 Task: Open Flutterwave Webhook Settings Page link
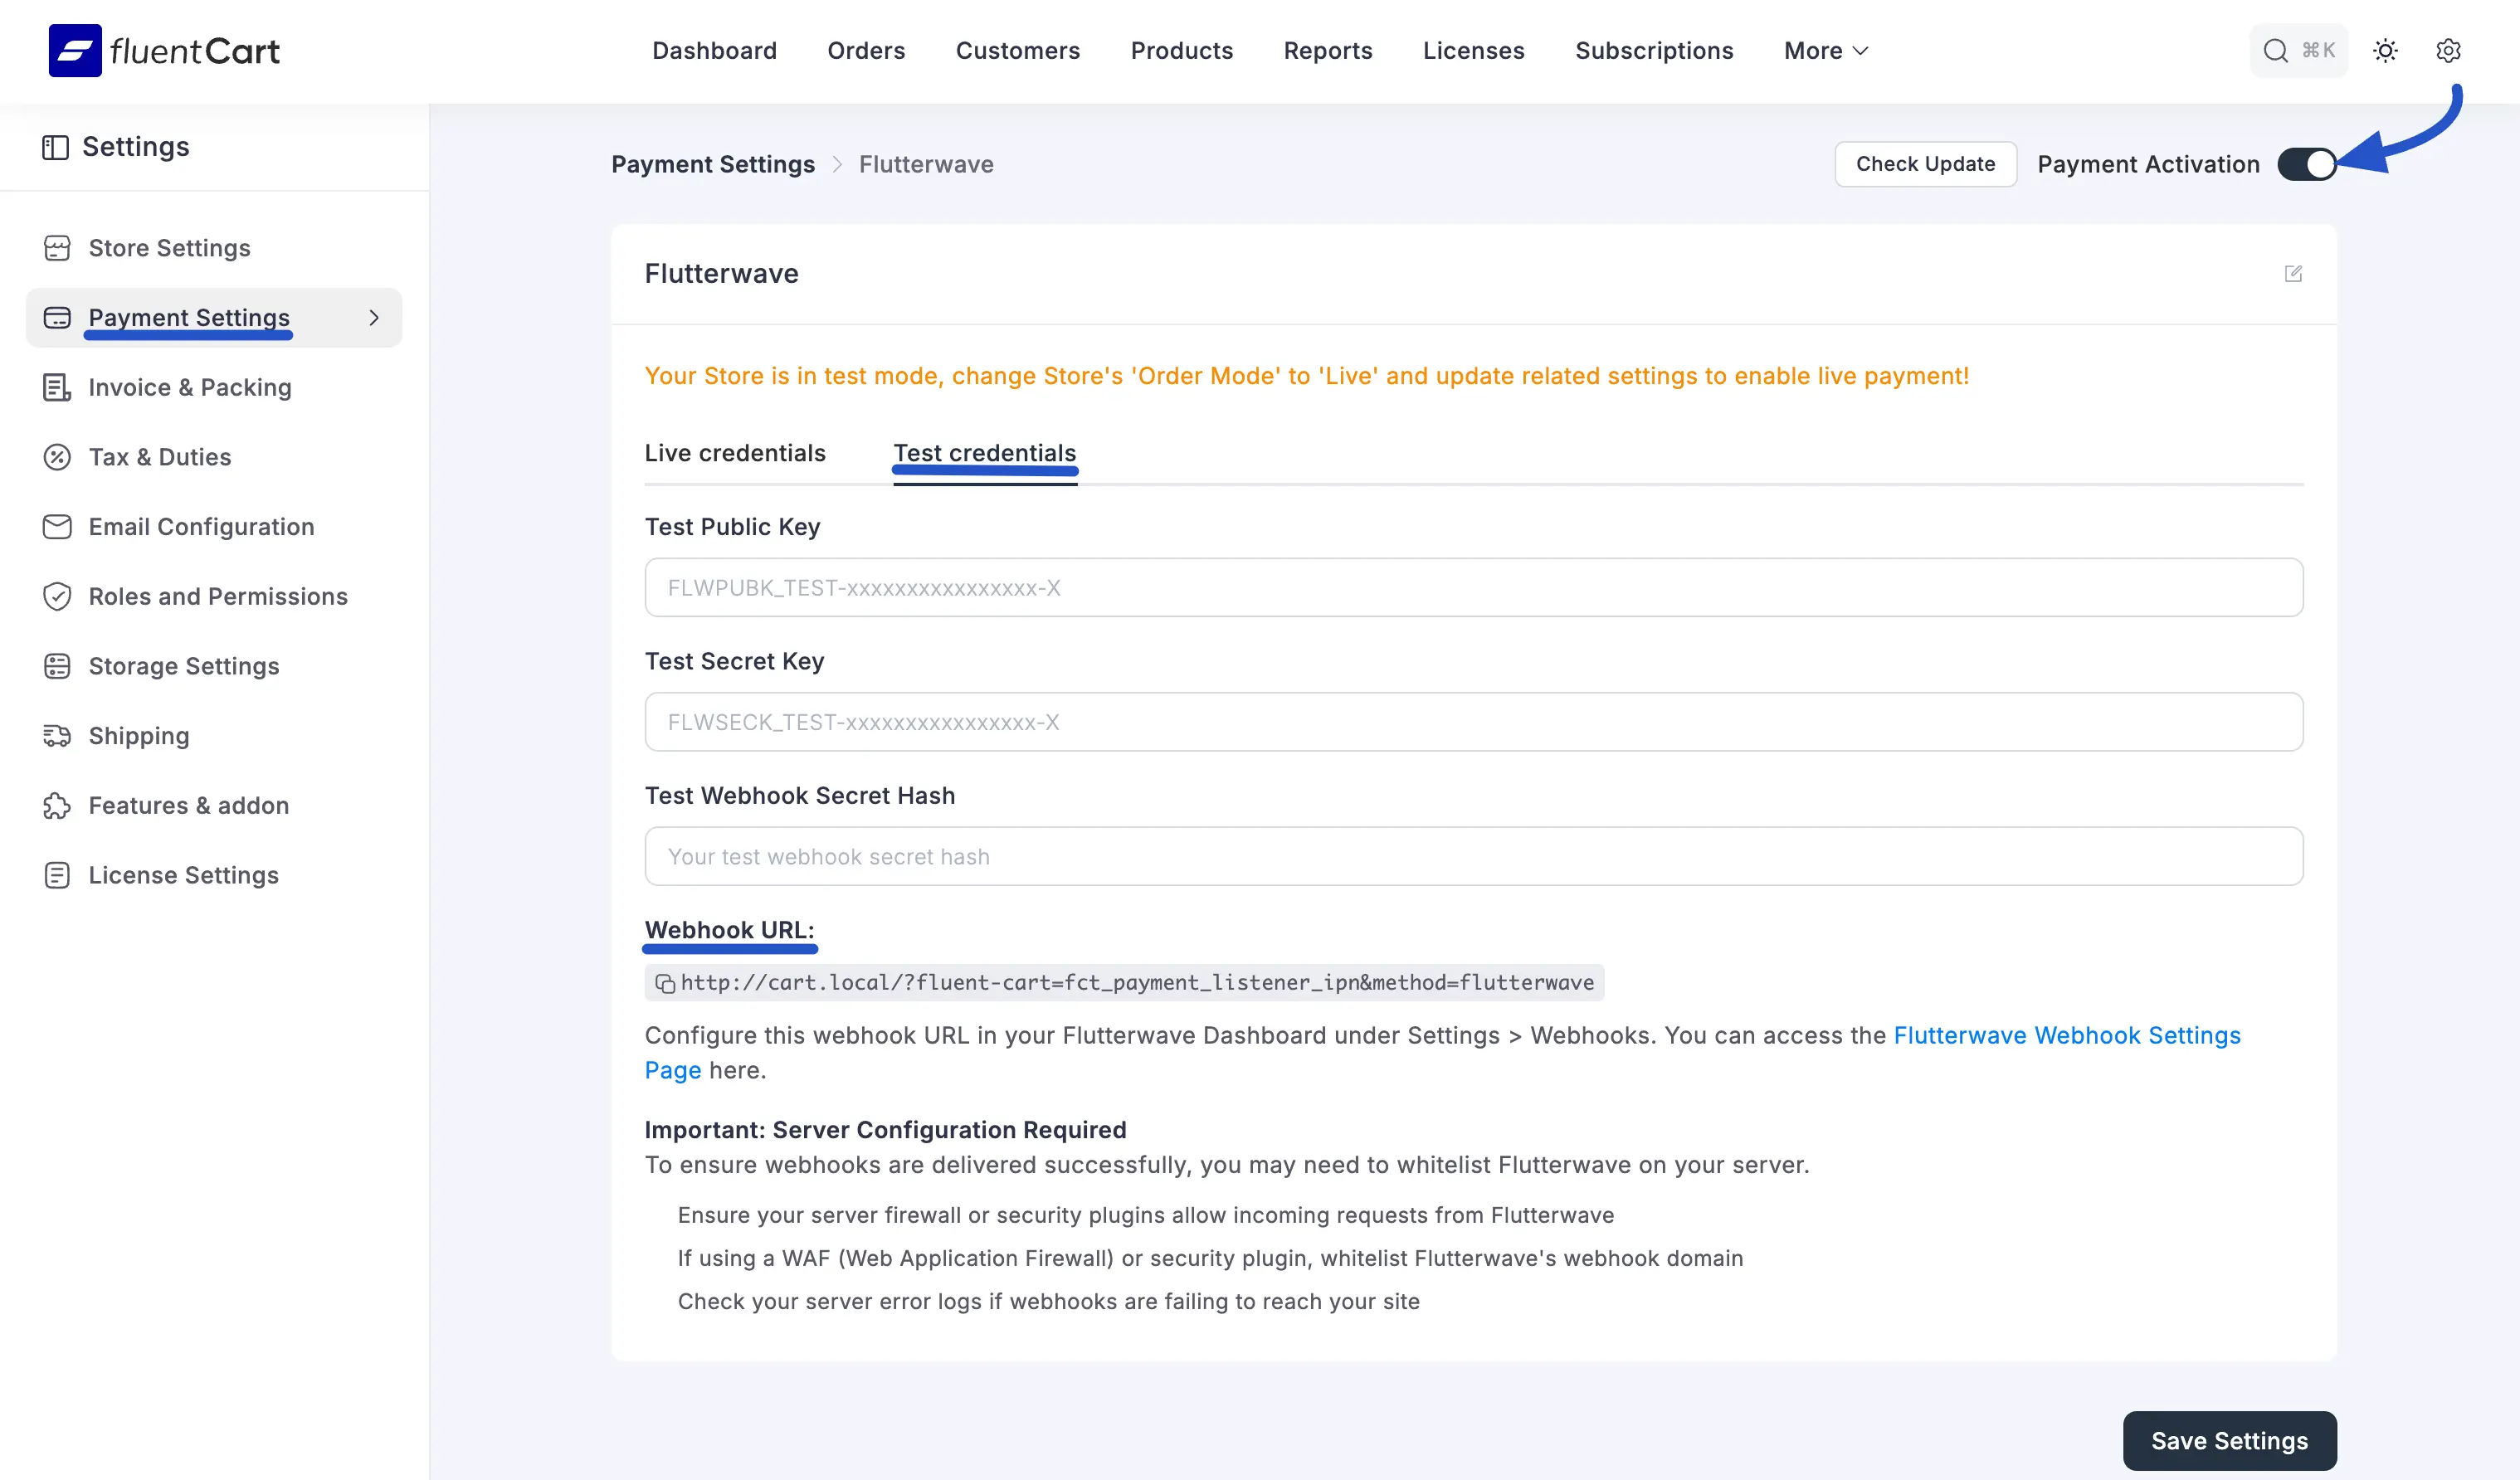[2066, 1035]
